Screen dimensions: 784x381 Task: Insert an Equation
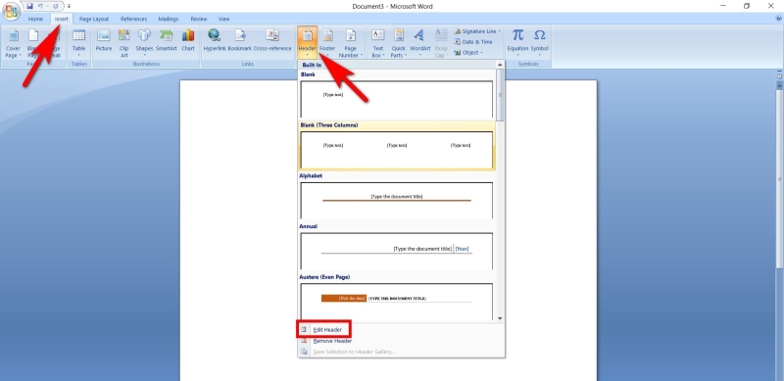[517, 43]
